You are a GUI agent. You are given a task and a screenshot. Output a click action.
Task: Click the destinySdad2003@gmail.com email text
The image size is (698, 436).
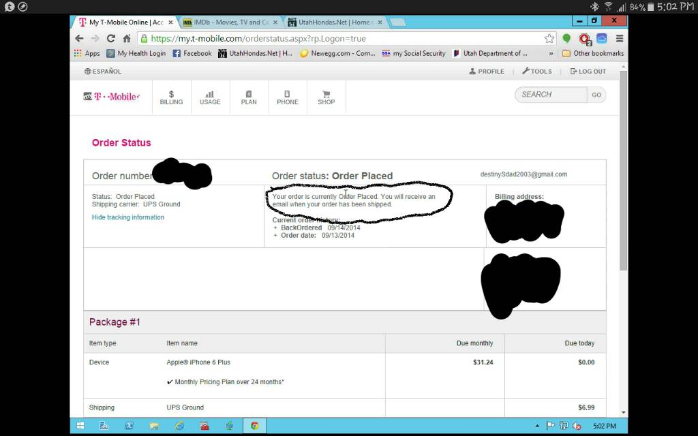523,174
